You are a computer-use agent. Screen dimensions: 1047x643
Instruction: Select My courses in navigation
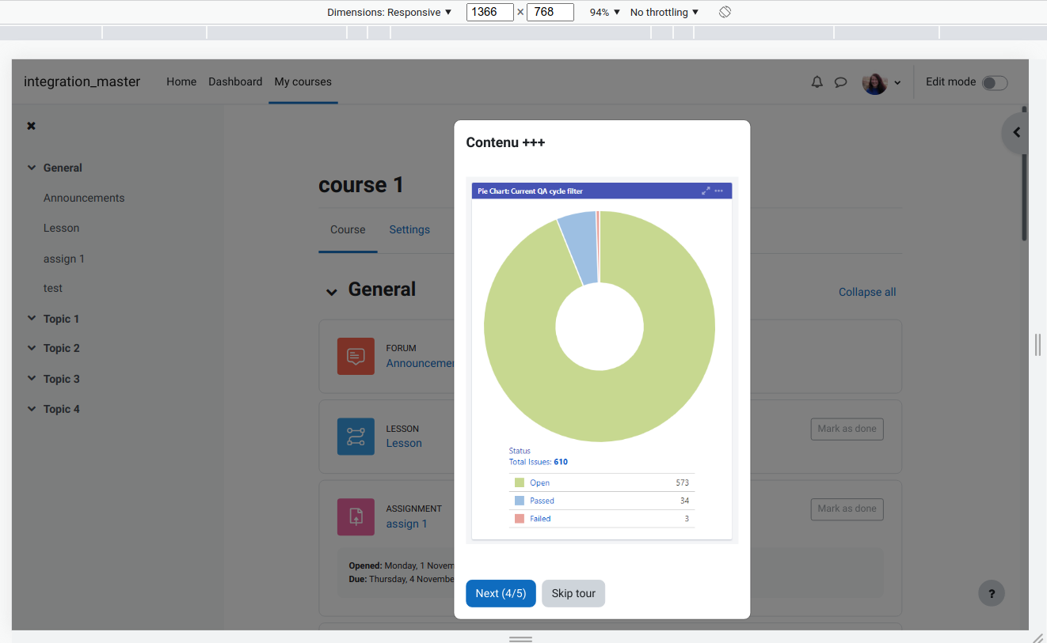coord(303,81)
